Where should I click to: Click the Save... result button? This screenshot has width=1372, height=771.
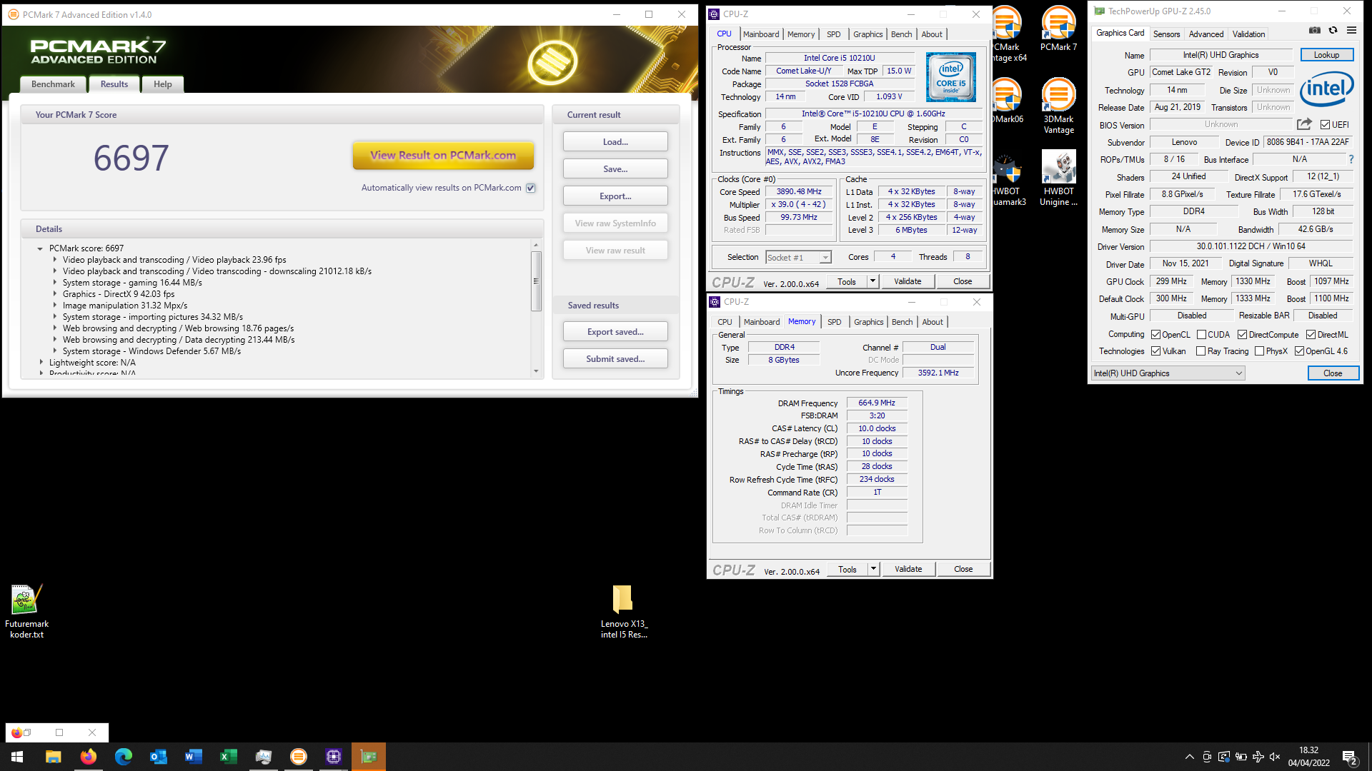(x=615, y=169)
